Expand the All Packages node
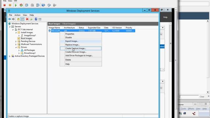 [19, 50]
